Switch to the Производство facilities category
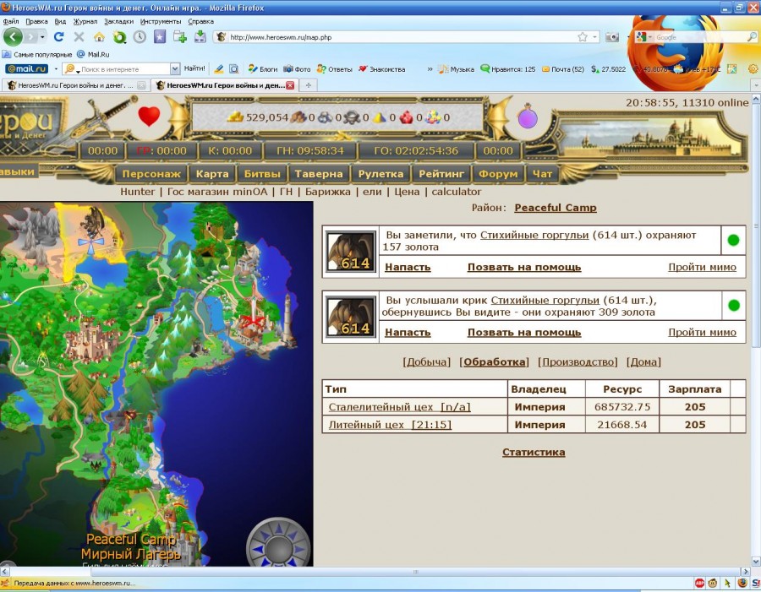761x592 pixels. [578, 361]
